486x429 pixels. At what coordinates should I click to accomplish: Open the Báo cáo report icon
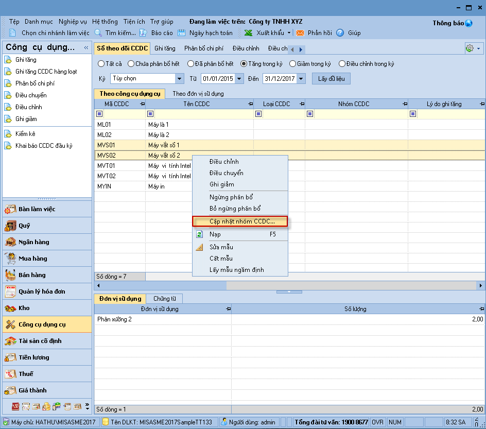pyautogui.click(x=144, y=33)
